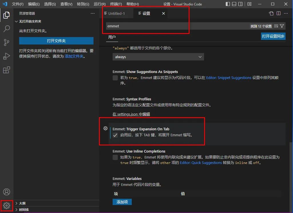The width and height of the screenshot is (293, 213).
Task: Open the always dropdown
Action: [x=158, y=57]
